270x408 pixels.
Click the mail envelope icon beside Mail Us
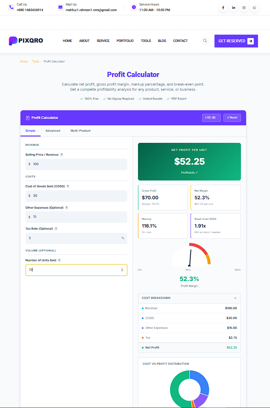(59, 7)
